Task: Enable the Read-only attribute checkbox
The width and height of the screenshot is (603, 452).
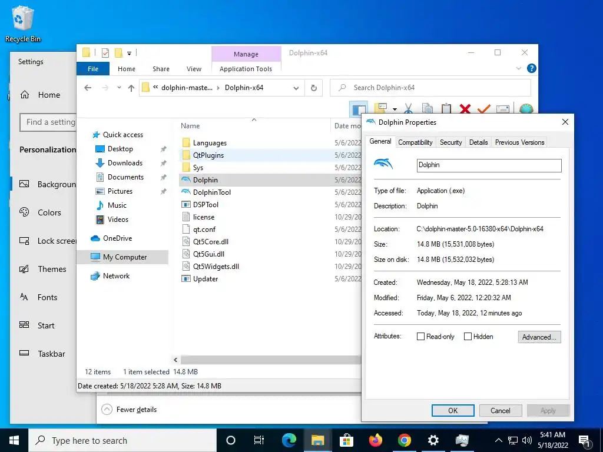Action: [x=420, y=337]
